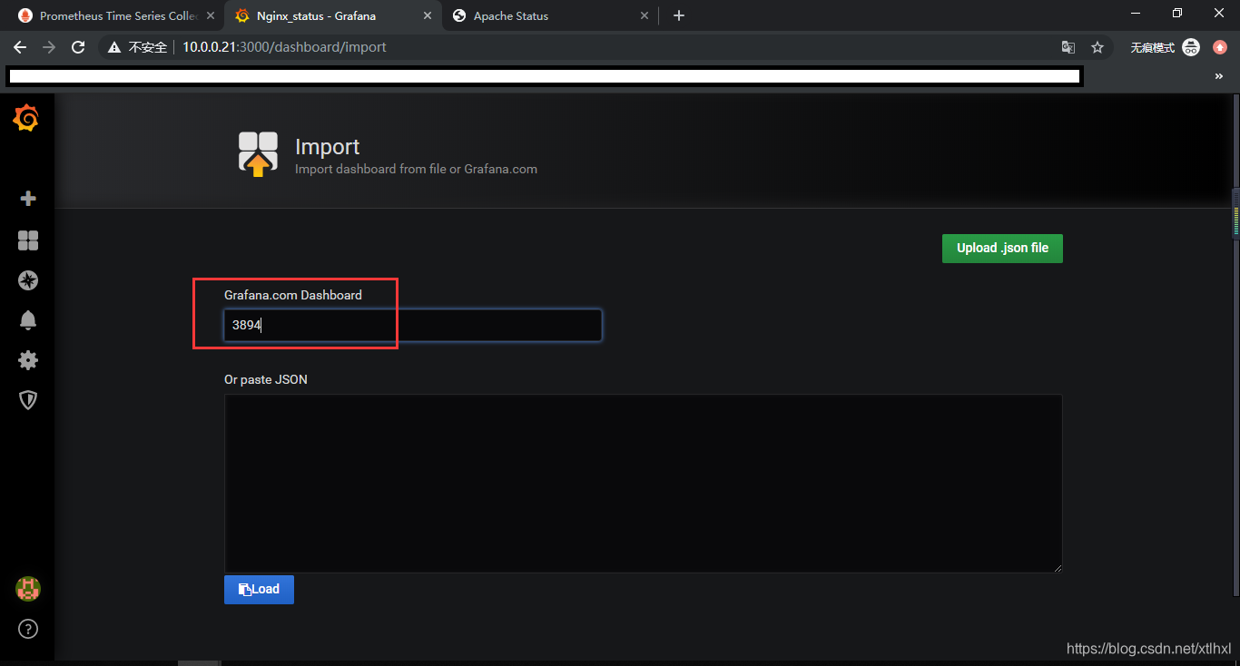
Task: Open the user avatar profile icon
Action: pos(28,589)
